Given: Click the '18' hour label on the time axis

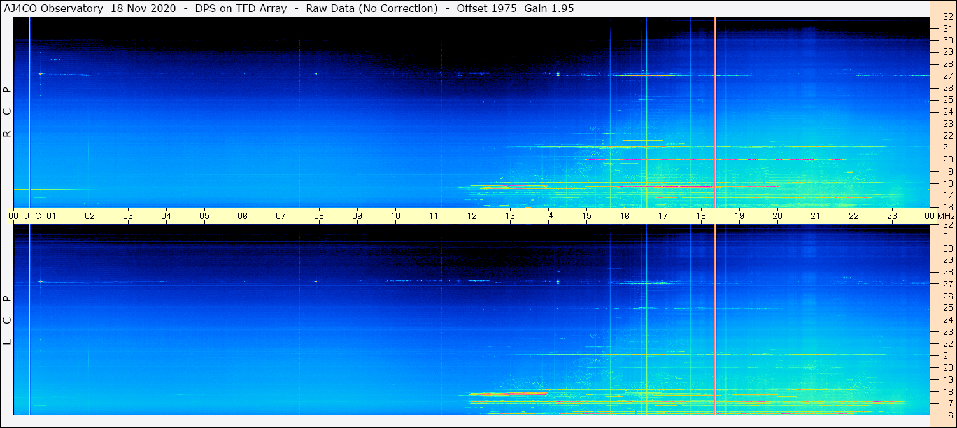Looking at the screenshot, I should pos(701,216).
